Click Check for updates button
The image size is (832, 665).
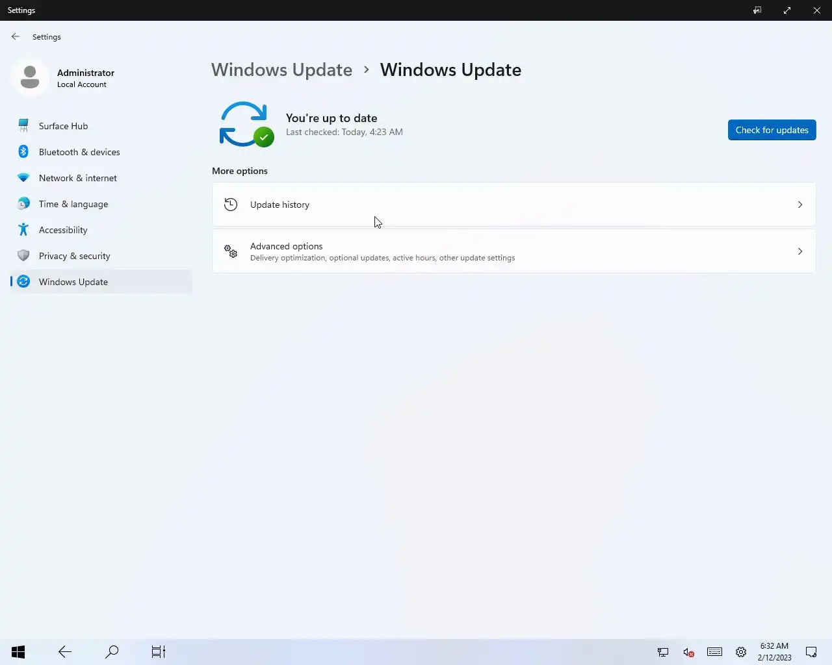[x=772, y=130]
